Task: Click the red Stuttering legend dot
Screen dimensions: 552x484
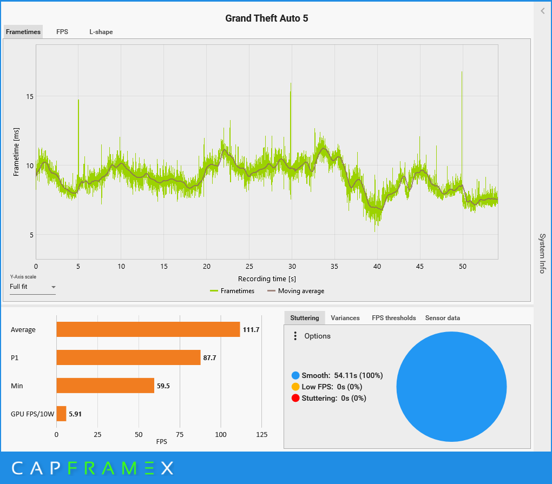Action: tap(295, 398)
